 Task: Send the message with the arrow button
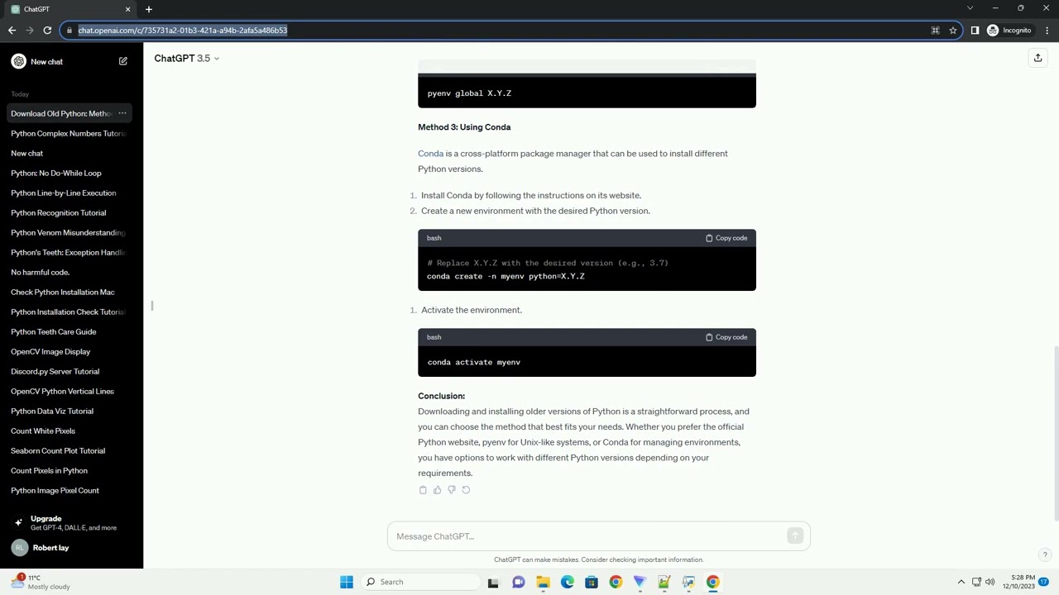coord(795,536)
